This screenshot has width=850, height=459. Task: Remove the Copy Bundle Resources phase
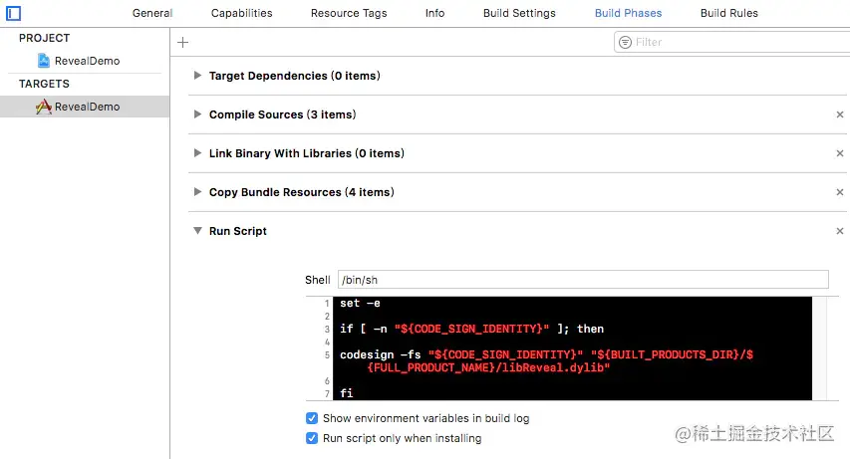840,192
